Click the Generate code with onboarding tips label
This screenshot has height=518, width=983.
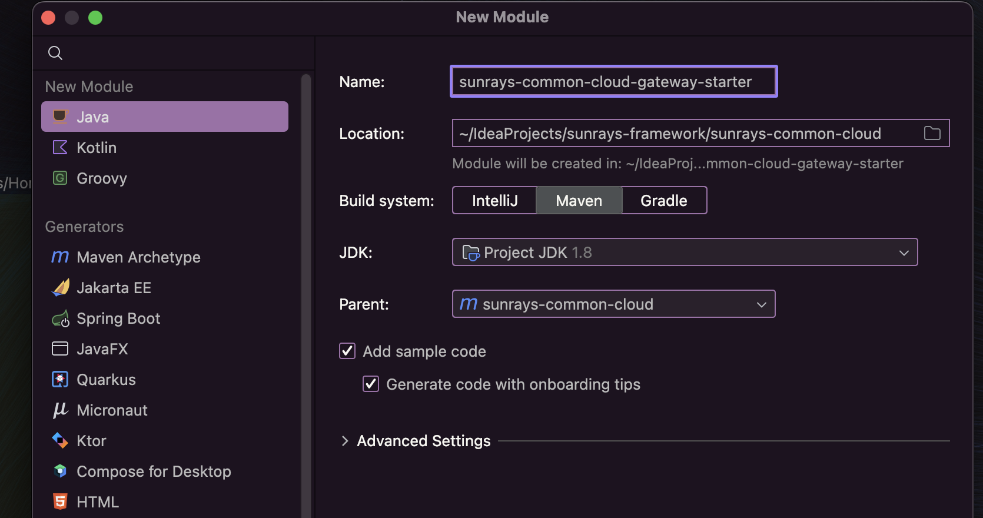(x=513, y=384)
